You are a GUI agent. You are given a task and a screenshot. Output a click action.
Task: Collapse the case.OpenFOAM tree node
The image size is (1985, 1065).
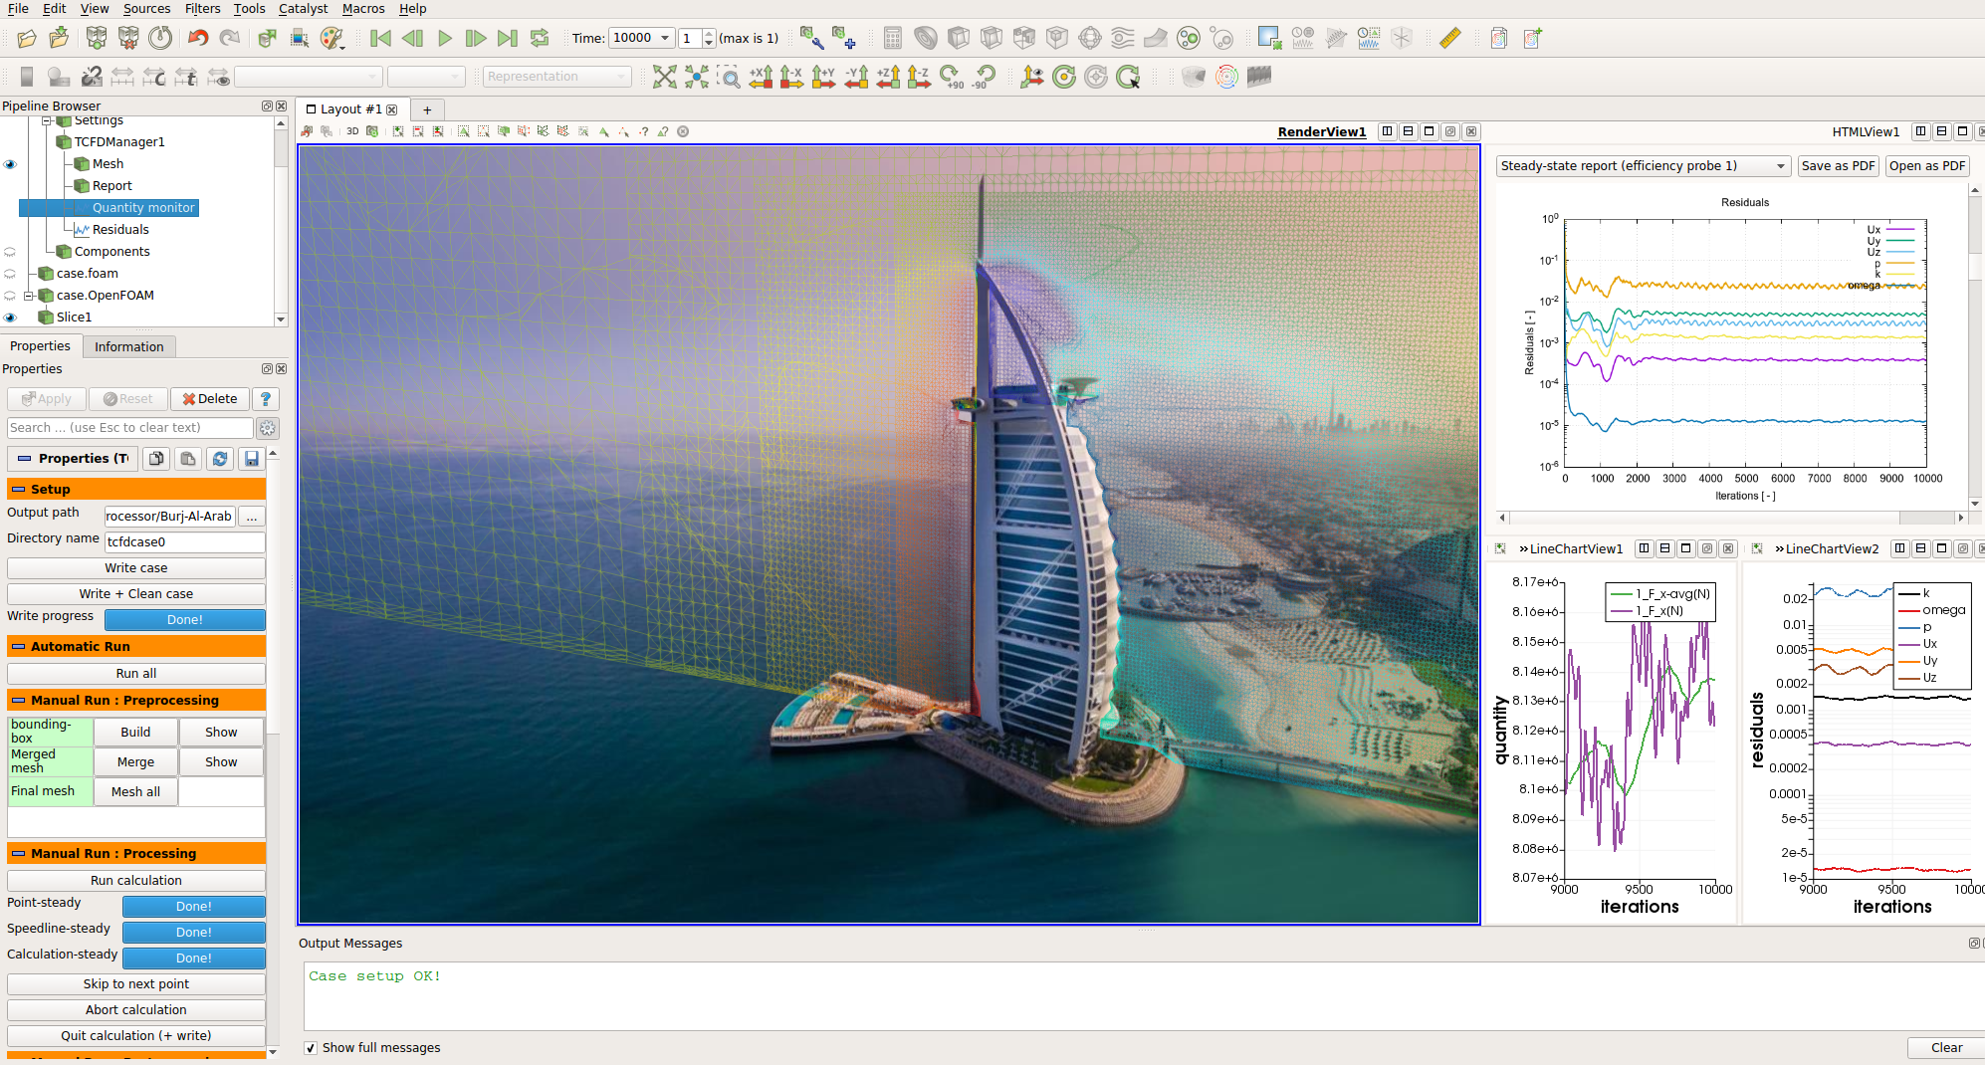click(x=29, y=296)
